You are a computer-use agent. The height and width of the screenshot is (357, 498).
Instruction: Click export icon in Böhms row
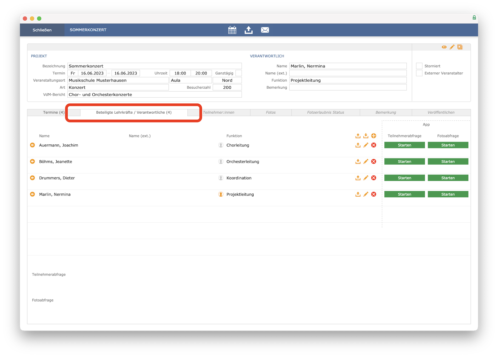point(358,161)
